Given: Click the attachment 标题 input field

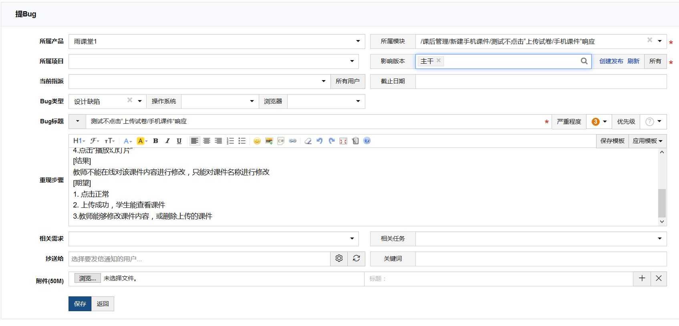Looking at the screenshot, I should pos(499,279).
